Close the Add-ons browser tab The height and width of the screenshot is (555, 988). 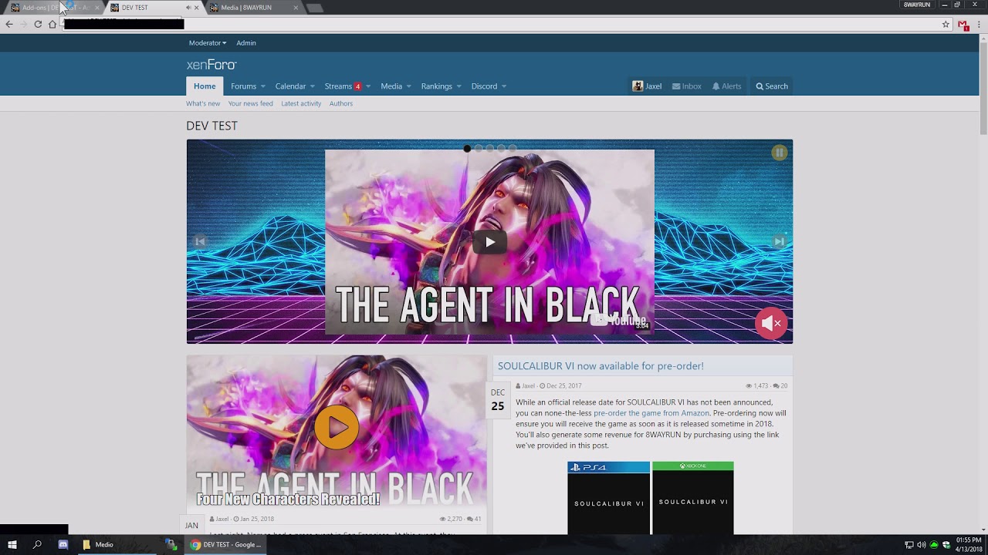coord(96,8)
